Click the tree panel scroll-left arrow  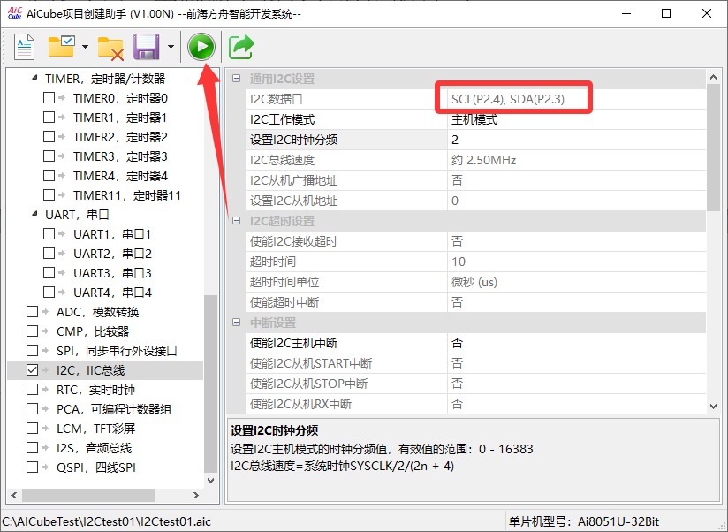tap(14, 495)
